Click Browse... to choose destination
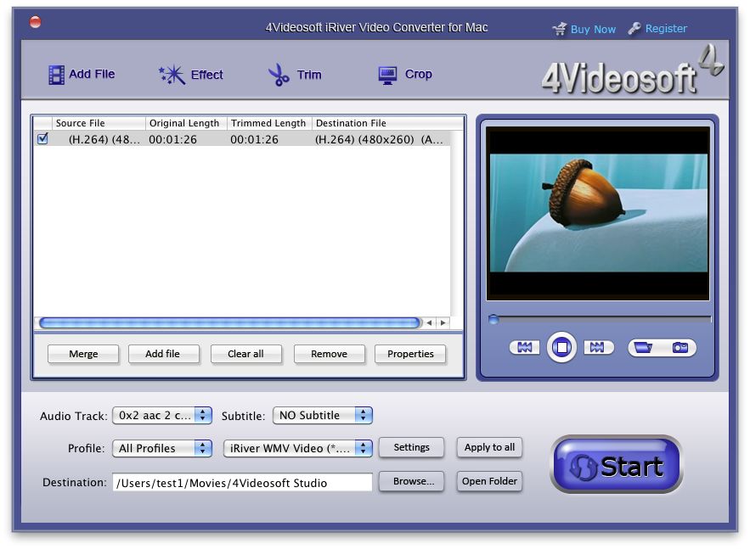Image resolution: width=750 pixels, height=549 pixels. click(411, 482)
